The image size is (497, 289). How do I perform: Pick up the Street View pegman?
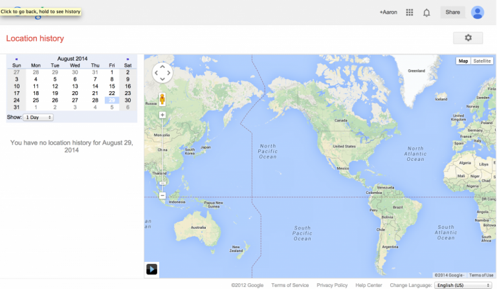pyautogui.click(x=162, y=99)
